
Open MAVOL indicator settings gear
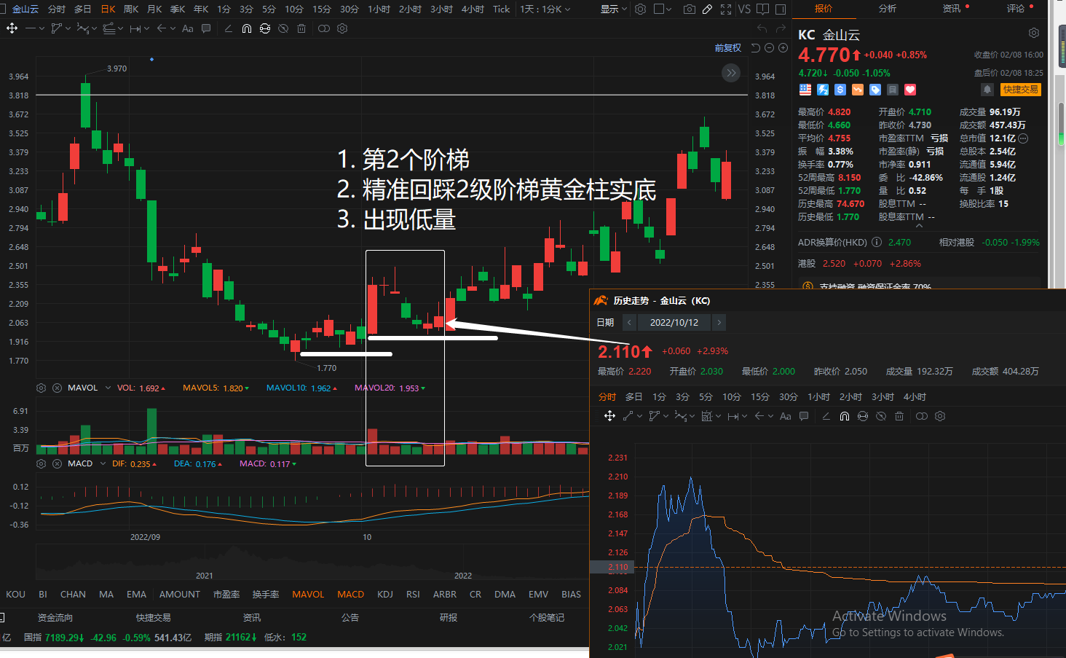[x=42, y=388]
